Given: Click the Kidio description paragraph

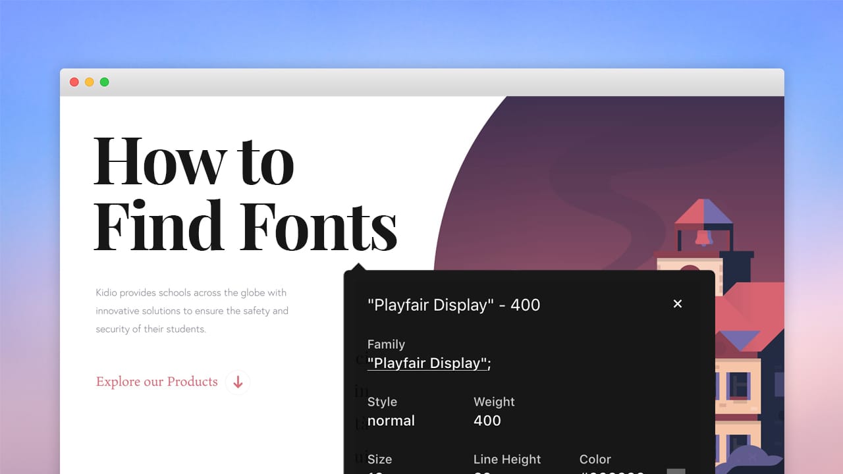Looking at the screenshot, I should [192, 311].
